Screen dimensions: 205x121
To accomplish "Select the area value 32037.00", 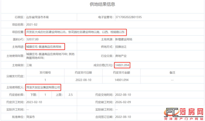I will [x=32, y=39].
